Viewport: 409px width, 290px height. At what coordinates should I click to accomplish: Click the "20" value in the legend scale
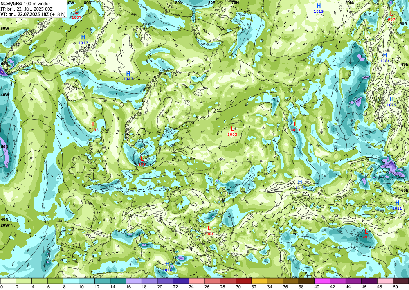(160, 287)
